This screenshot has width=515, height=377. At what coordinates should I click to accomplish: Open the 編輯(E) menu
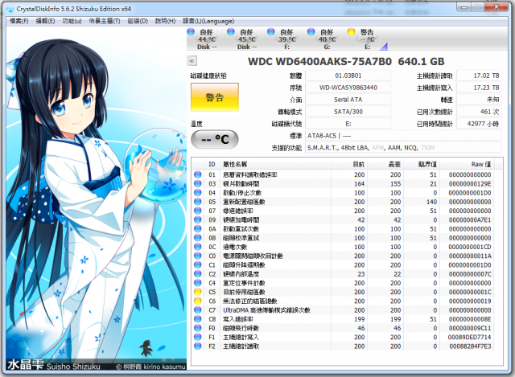pos(45,22)
